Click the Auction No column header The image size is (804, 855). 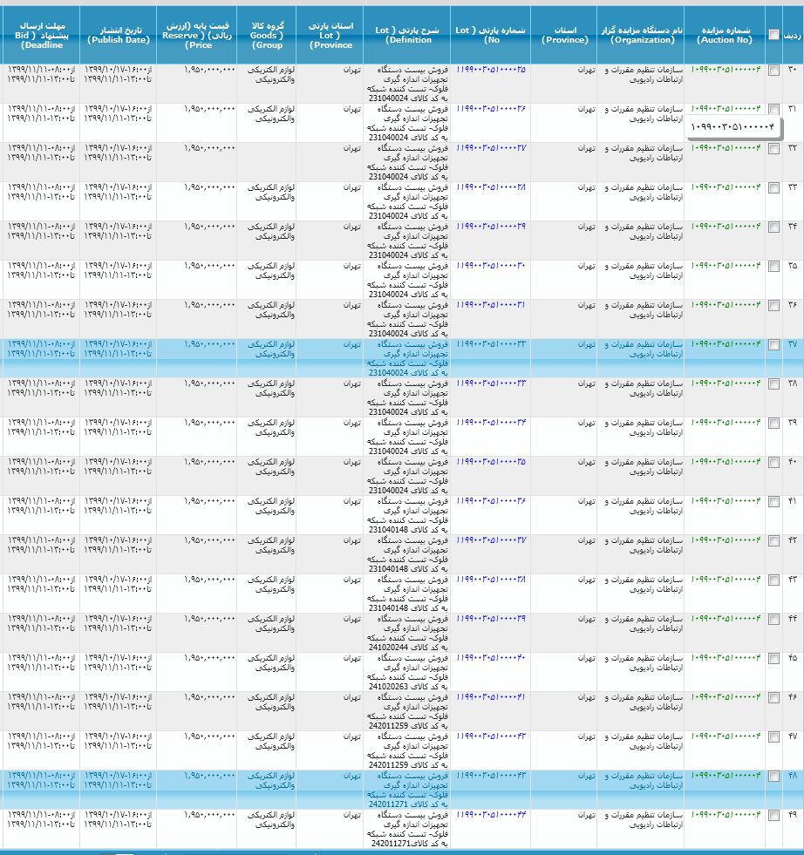(725, 35)
